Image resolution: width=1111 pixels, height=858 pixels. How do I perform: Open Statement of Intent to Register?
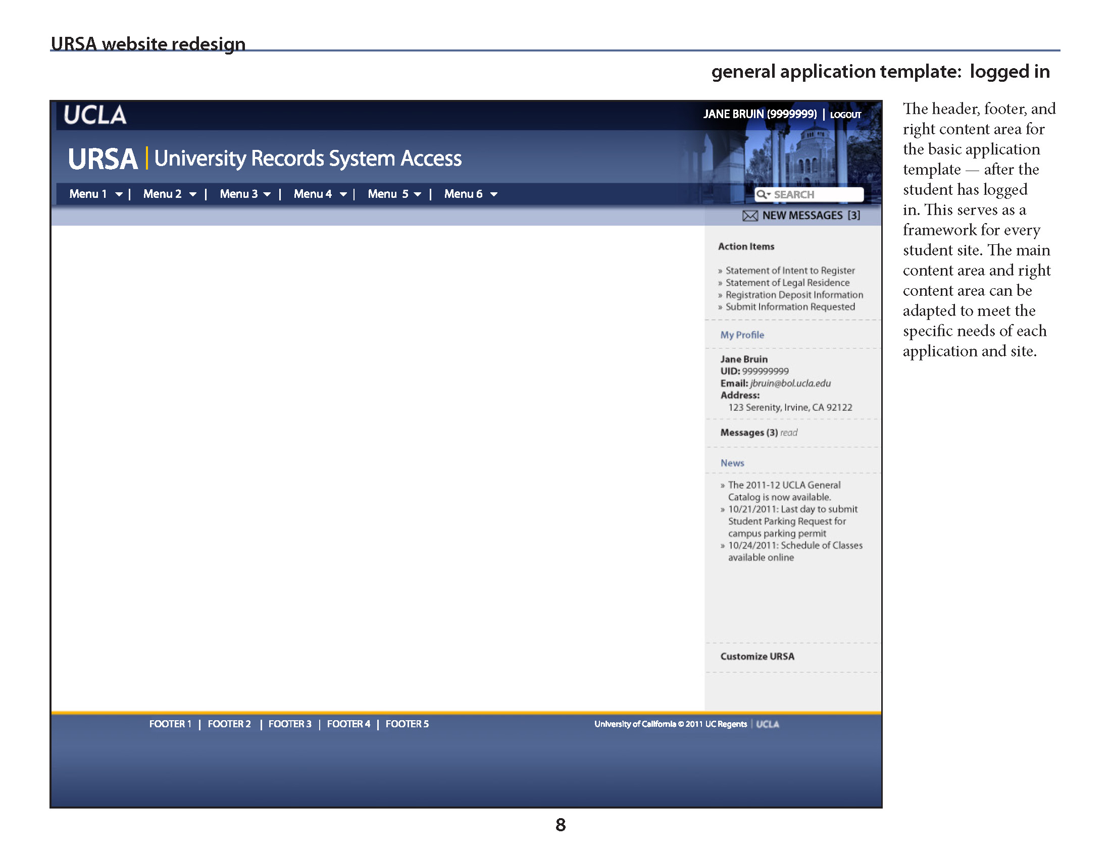(790, 271)
